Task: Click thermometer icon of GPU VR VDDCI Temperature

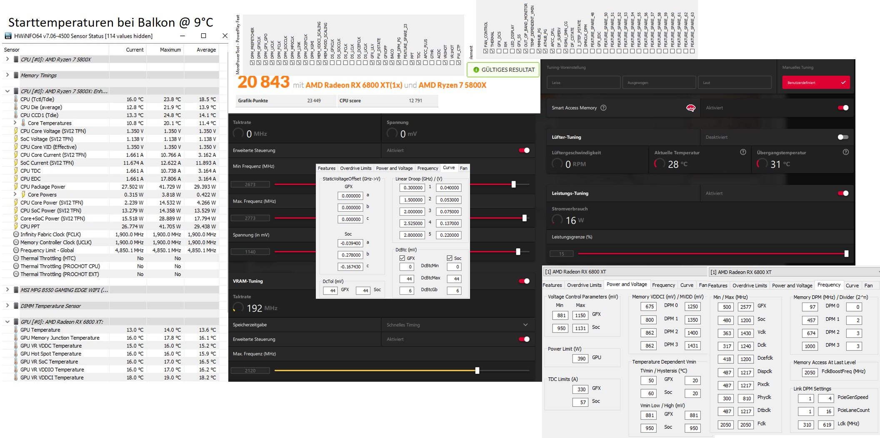Action: tap(16, 378)
